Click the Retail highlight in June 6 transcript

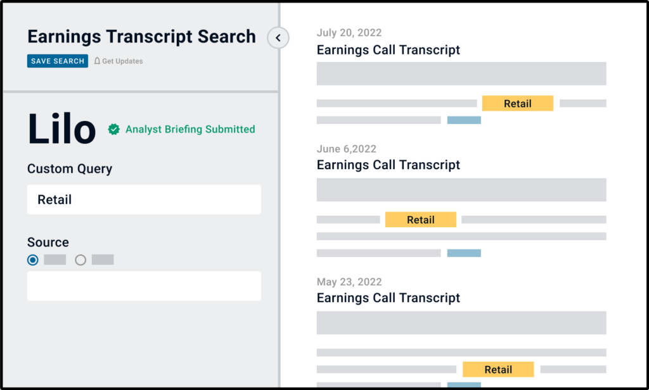click(x=420, y=220)
